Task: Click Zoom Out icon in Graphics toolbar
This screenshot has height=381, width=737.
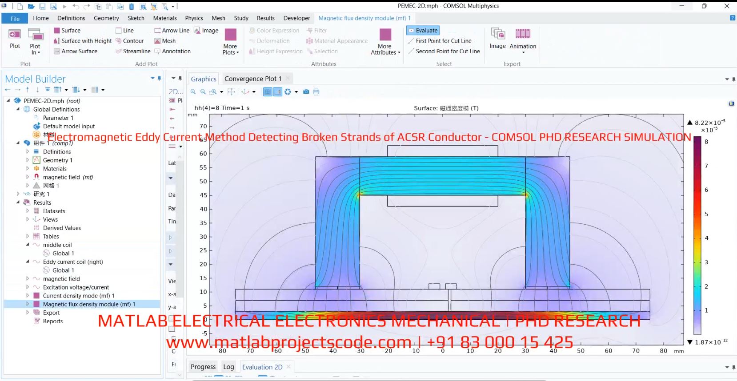Action: pyautogui.click(x=203, y=92)
